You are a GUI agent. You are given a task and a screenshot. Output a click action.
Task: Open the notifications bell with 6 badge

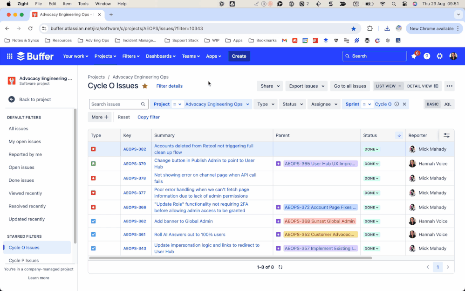(414, 56)
